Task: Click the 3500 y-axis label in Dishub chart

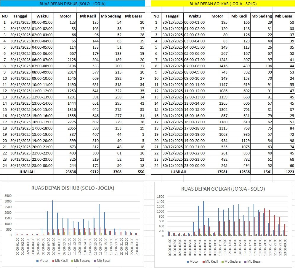Action: (x=9, y=196)
